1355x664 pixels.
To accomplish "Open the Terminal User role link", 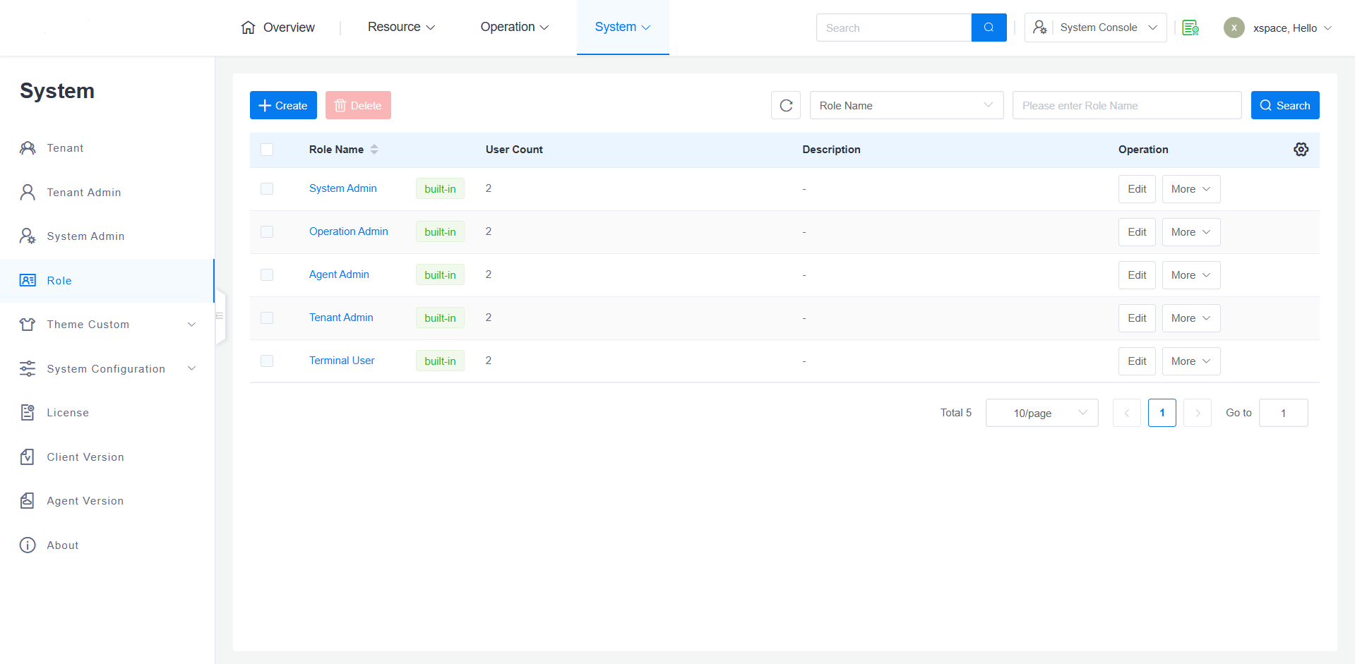I will click(342, 361).
